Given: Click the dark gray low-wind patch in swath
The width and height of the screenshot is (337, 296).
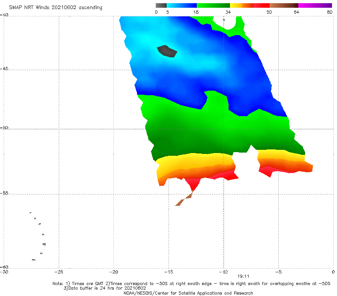Looking at the screenshot, I should pyautogui.click(x=167, y=51).
